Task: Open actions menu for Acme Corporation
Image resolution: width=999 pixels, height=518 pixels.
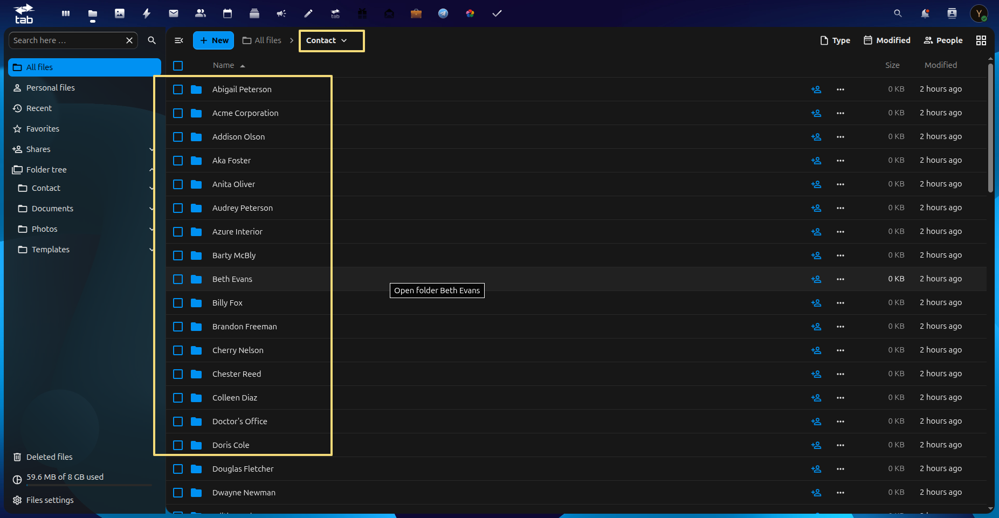Action: (840, 113)
